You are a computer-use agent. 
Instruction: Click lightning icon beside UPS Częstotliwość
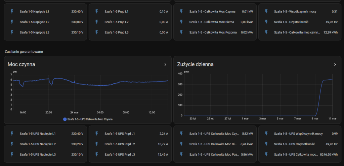(267, 144)
